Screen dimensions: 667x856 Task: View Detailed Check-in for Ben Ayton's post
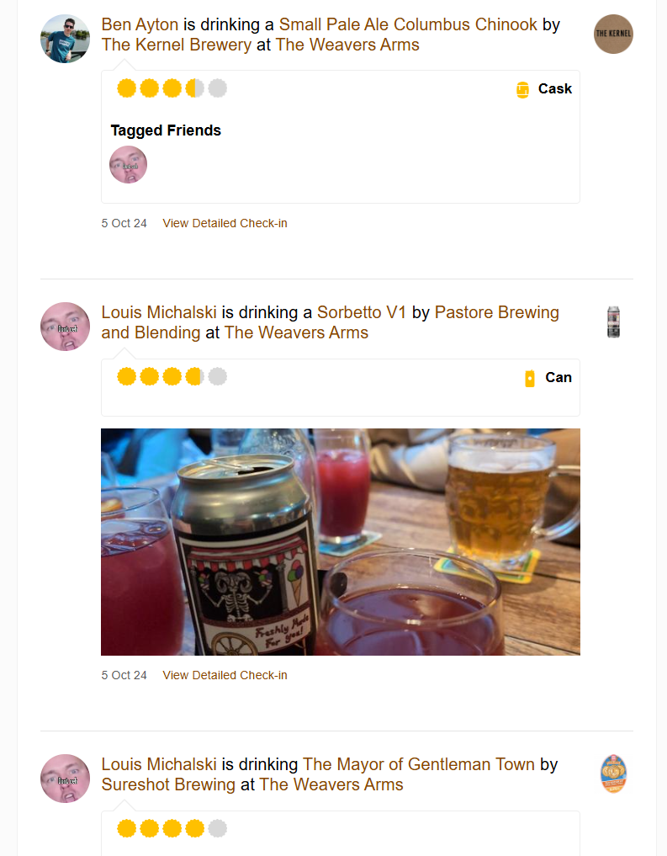coord(225,223)
